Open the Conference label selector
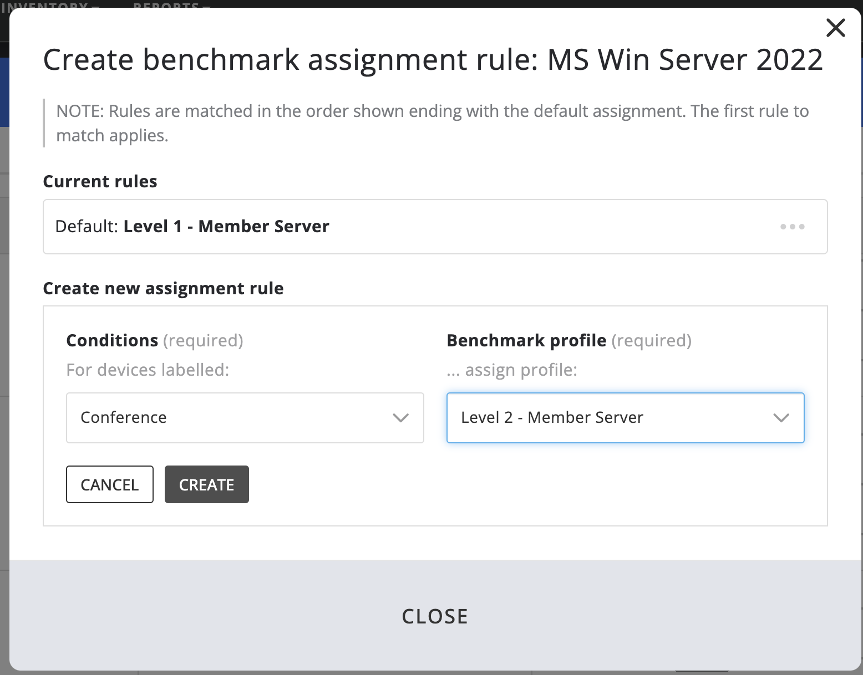 245,418
